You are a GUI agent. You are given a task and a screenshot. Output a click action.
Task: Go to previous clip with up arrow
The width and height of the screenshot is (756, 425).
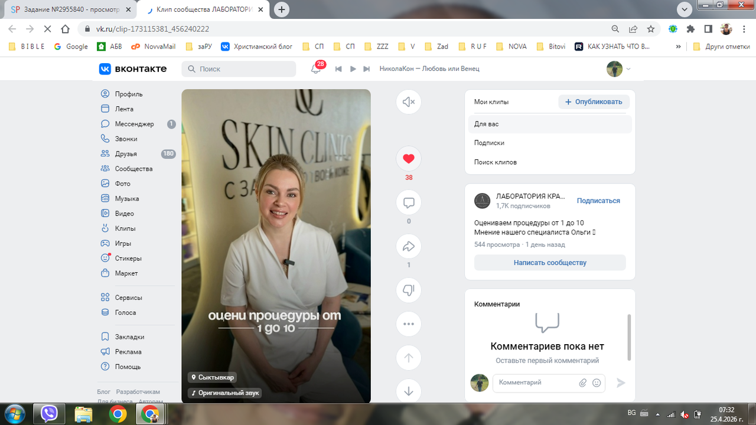point(408,357)
